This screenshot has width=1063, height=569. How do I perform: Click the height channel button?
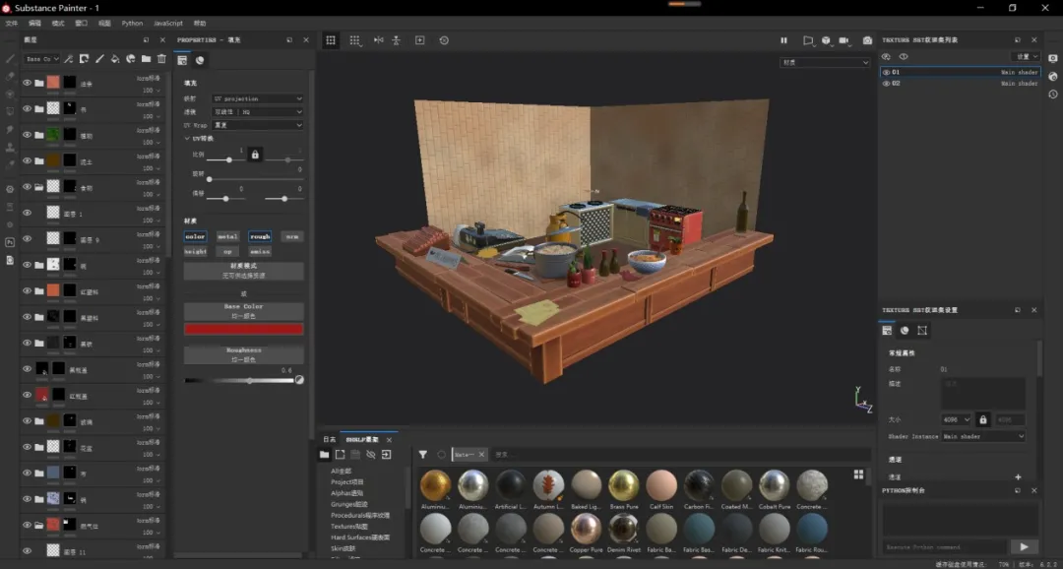pos(195,251)
